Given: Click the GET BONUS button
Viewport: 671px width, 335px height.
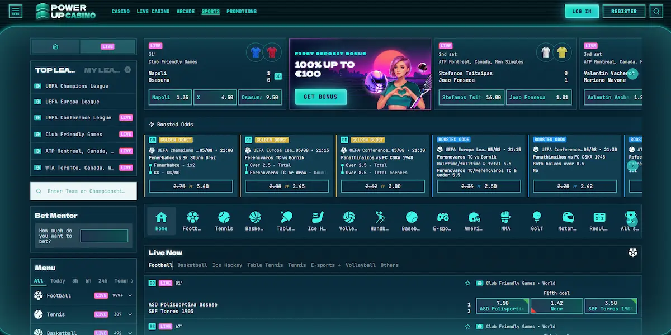Looking at the screenshot, I should coord(320,97).
